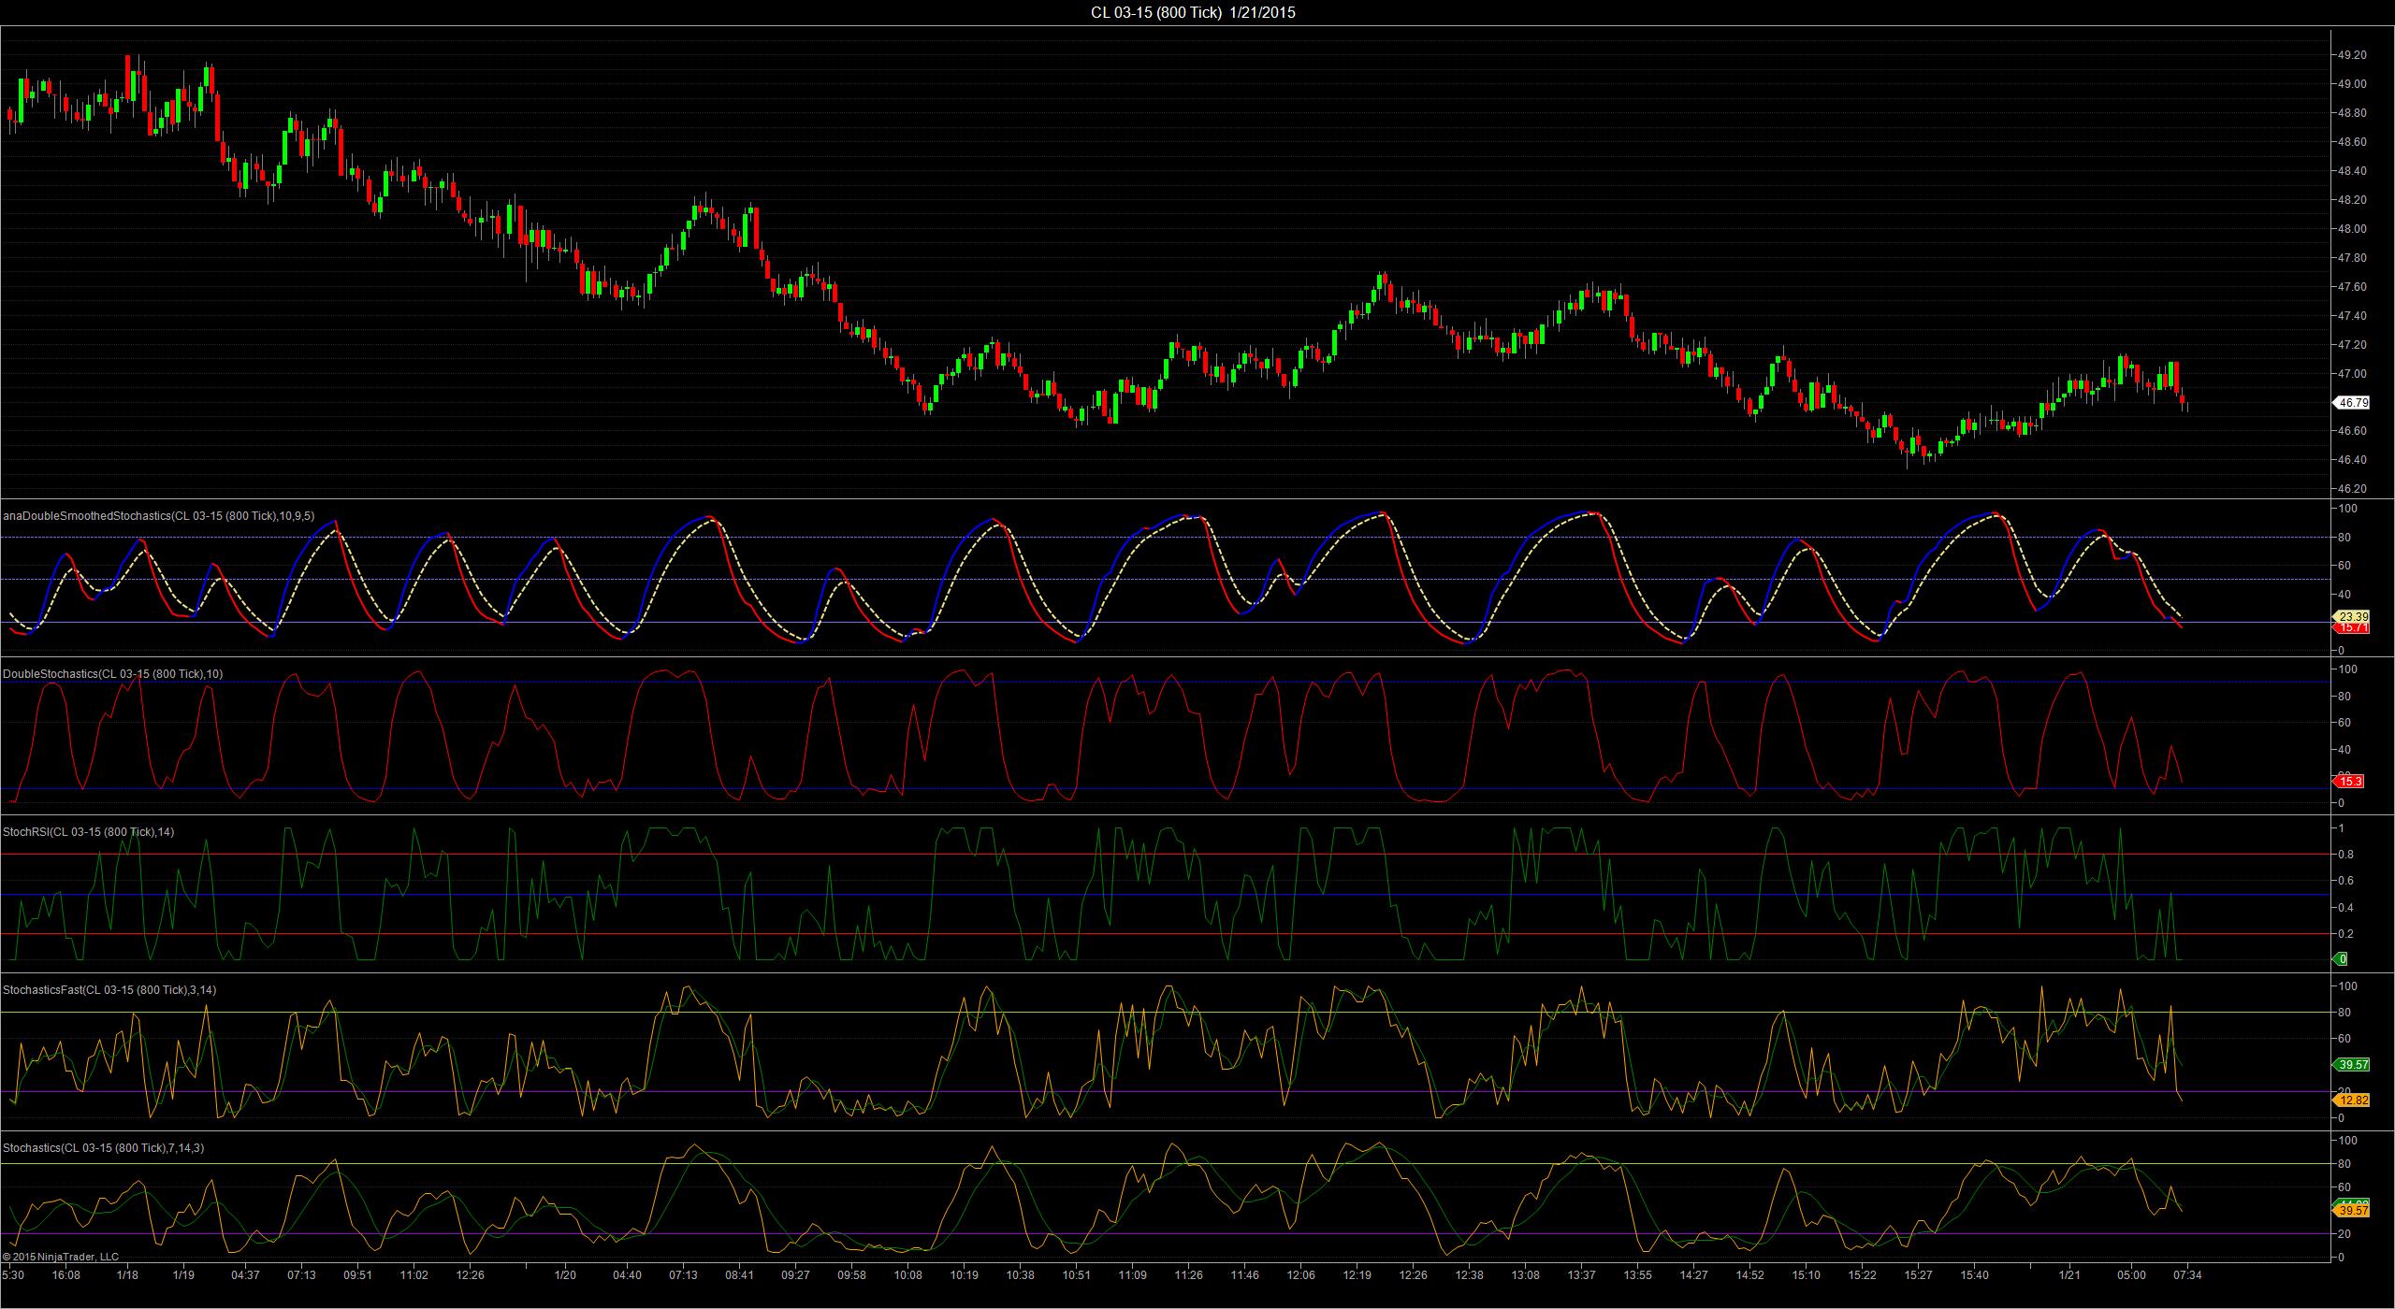Click the 15:27 time axis label
2395x1309 pixels.
coord(1918,1274)
